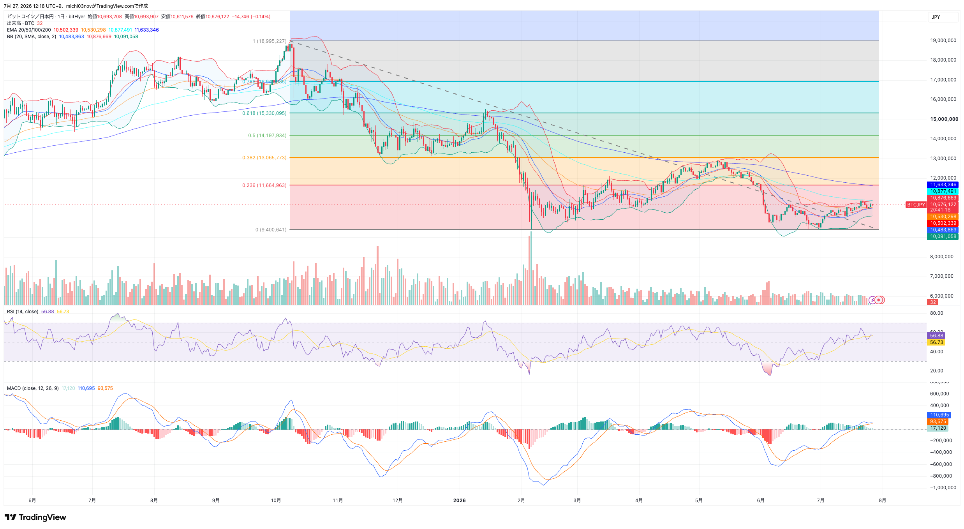Select the ビットコイン／日本円 symbol title
Viewport: 964px width, 529px height.
pos(30,17)
